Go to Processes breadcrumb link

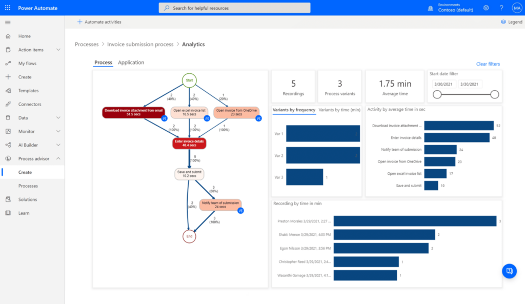pyautogui.click(x=87, y=44)
